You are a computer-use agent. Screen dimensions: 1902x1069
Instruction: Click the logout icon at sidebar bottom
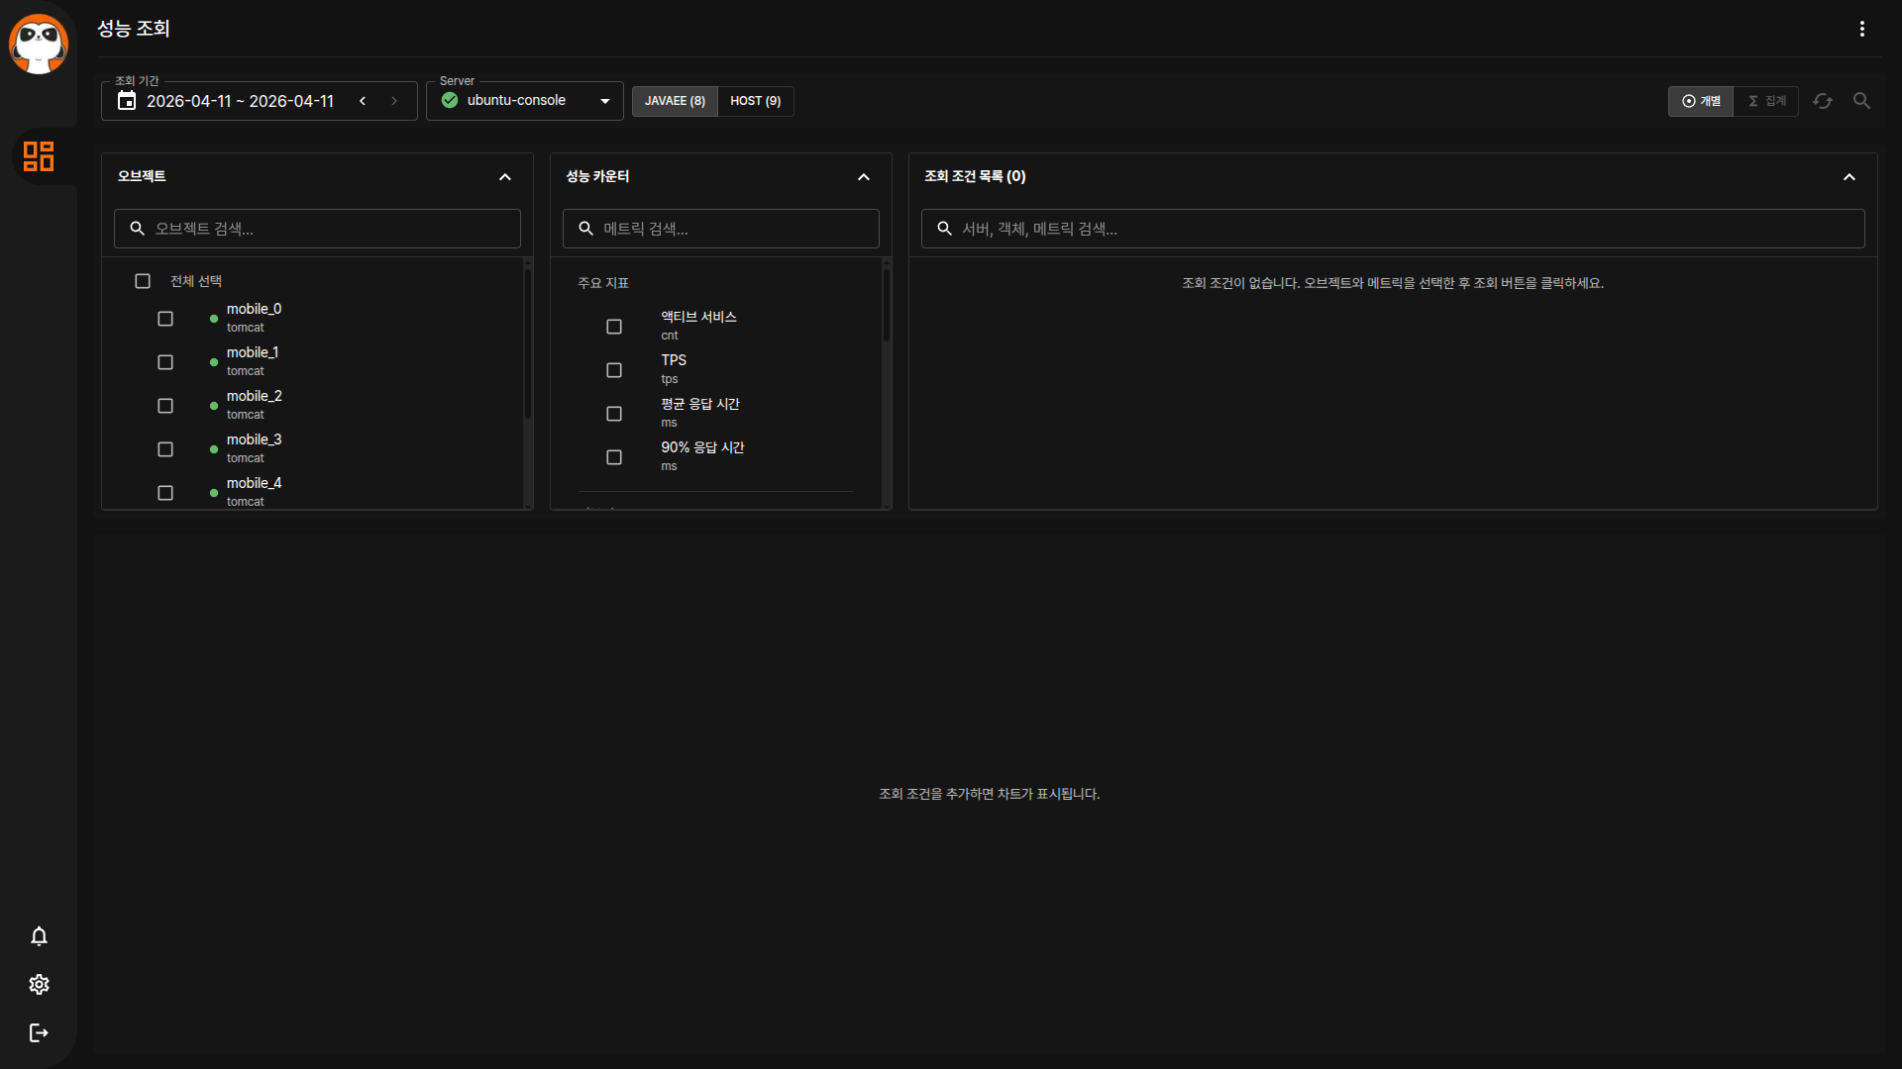(x=39, y=1033)
